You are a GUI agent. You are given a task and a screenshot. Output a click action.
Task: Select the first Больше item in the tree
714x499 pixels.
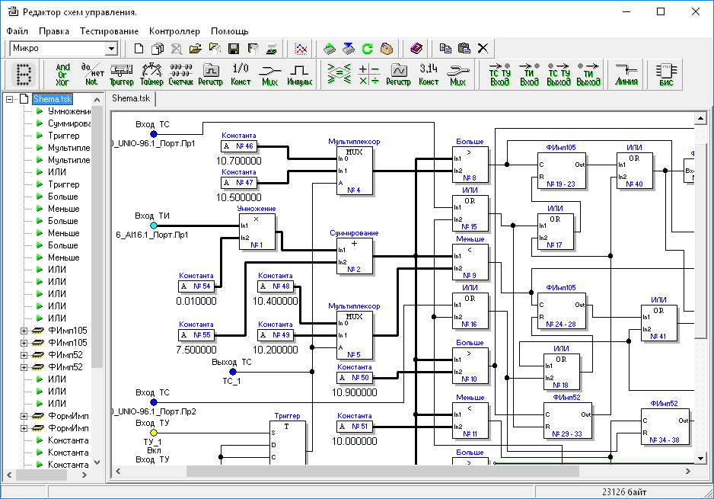(63, 197)
